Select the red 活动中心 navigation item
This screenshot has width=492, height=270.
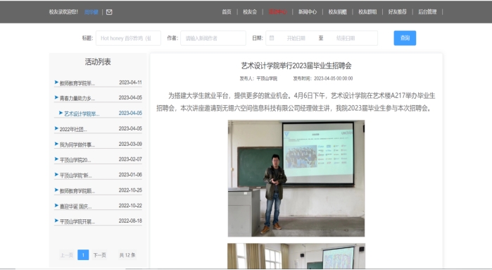click(x=278, y=12)
